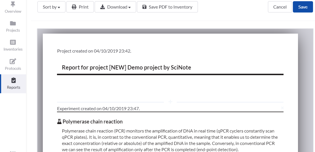
Task: Open the Overview pin icon in sidebar
Action: coord(13,4)
